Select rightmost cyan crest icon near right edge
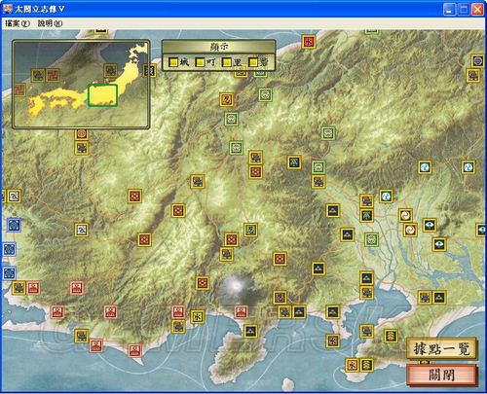Screen dimensions: 487x394 click(x=468, y=167)
